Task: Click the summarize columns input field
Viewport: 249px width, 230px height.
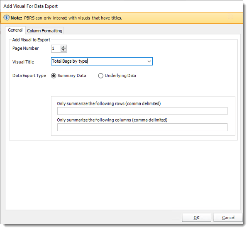Action: point(142,127)
